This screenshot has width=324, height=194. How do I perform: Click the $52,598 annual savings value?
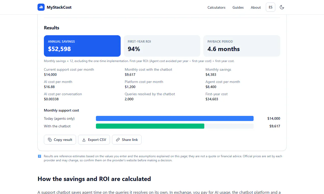pos(59,49)
